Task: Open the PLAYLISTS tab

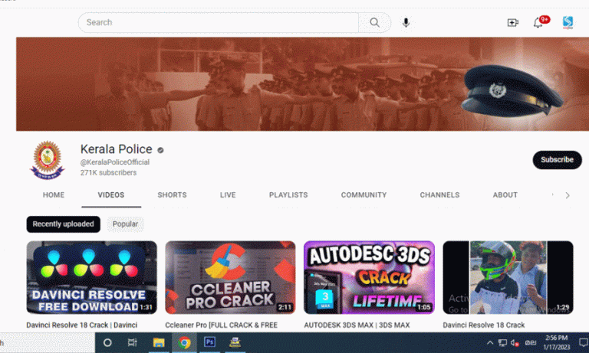Action: [288, 195]
